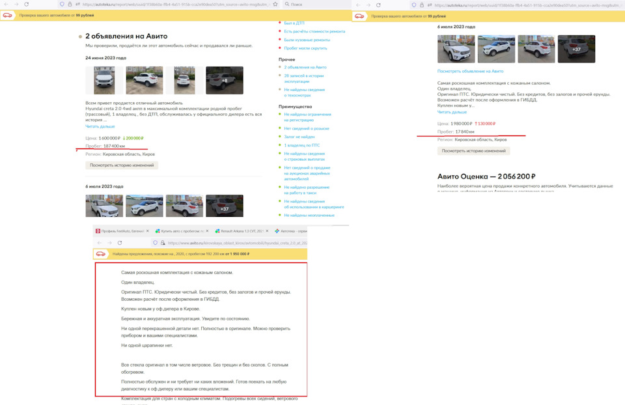Open 'Посмотреть объявление на Авито' link
625x405 pixels.
[470, 71]
